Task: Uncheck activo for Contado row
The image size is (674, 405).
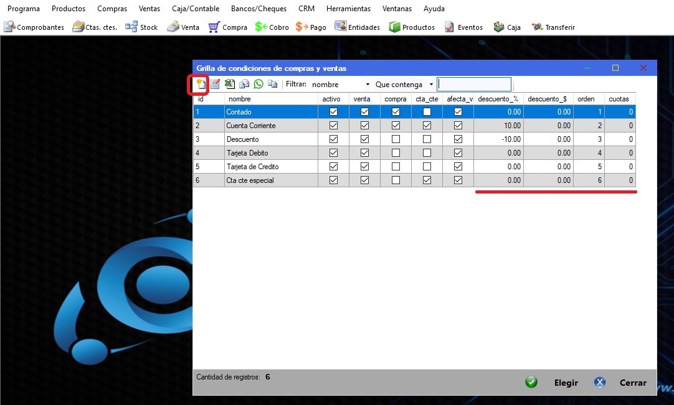Action: coord(333,112)
